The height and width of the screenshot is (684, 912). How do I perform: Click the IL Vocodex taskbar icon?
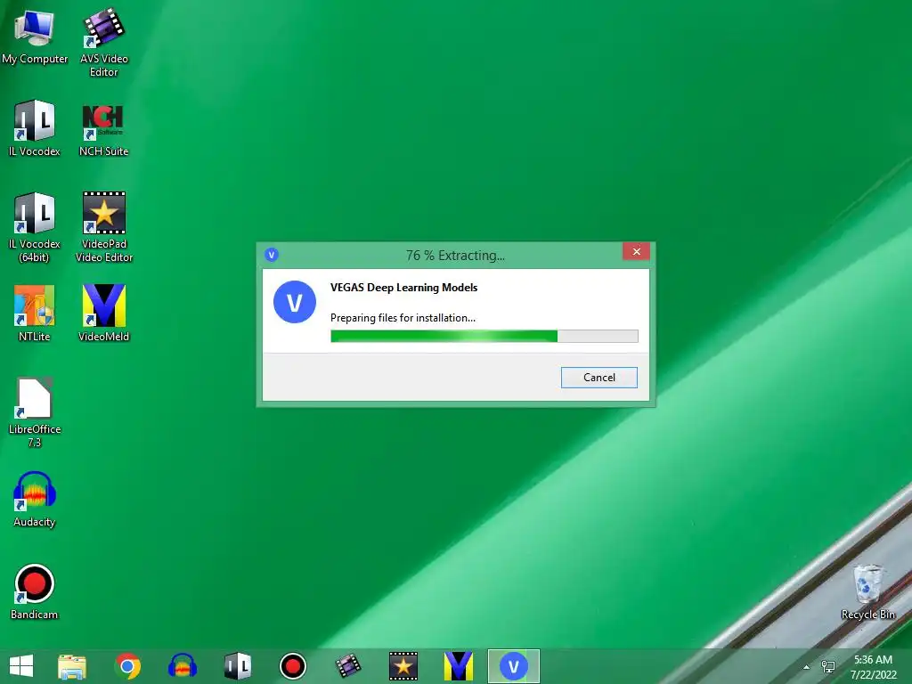238,666
